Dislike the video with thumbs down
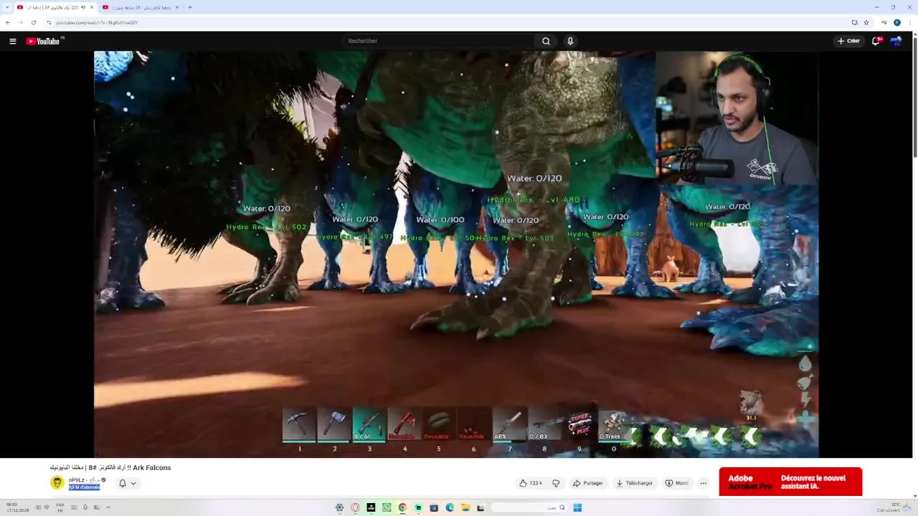The image size is (918, 516). point(556,483)
